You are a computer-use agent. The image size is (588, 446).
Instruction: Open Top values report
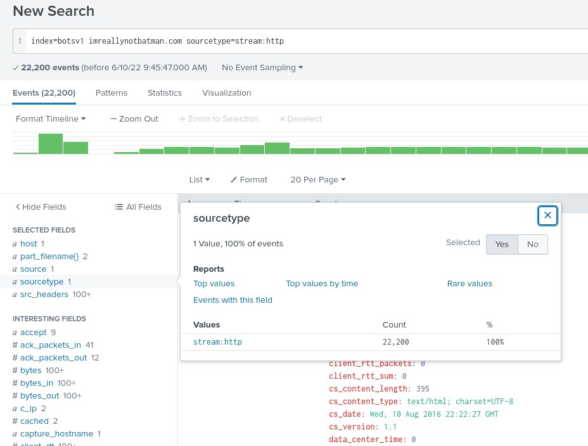pyautogui.click(x=214, y=284)
